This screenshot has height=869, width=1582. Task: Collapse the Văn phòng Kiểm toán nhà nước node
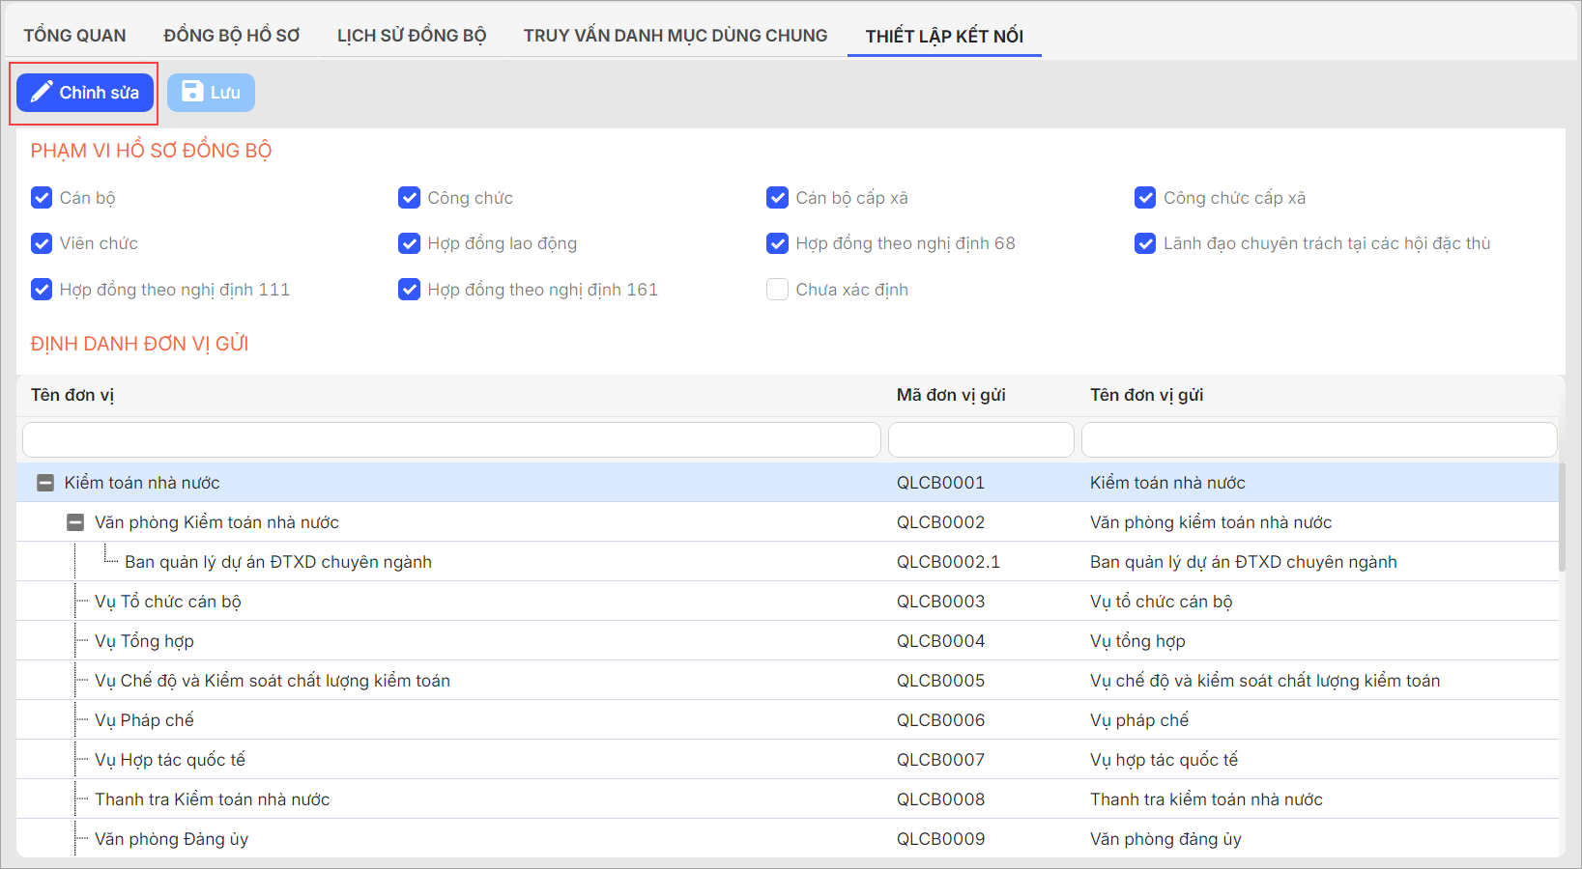point(75,522)
